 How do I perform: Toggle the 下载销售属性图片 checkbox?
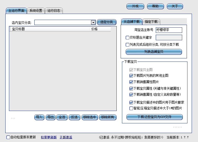tap(131, 82)
